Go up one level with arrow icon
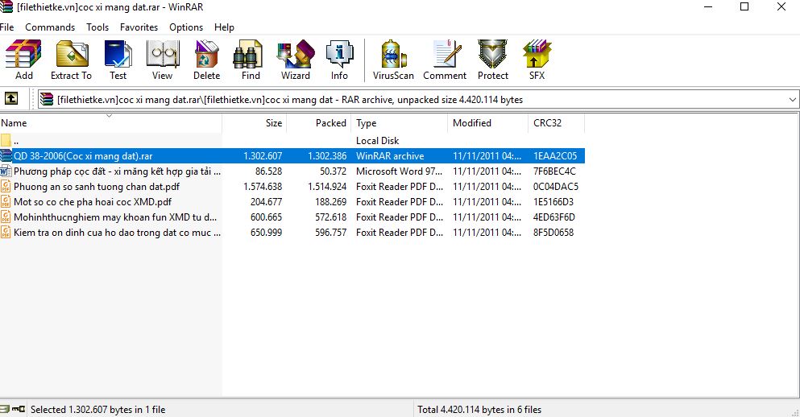The height and width of the screenshot is (417, 800). [x=11, y=98]
